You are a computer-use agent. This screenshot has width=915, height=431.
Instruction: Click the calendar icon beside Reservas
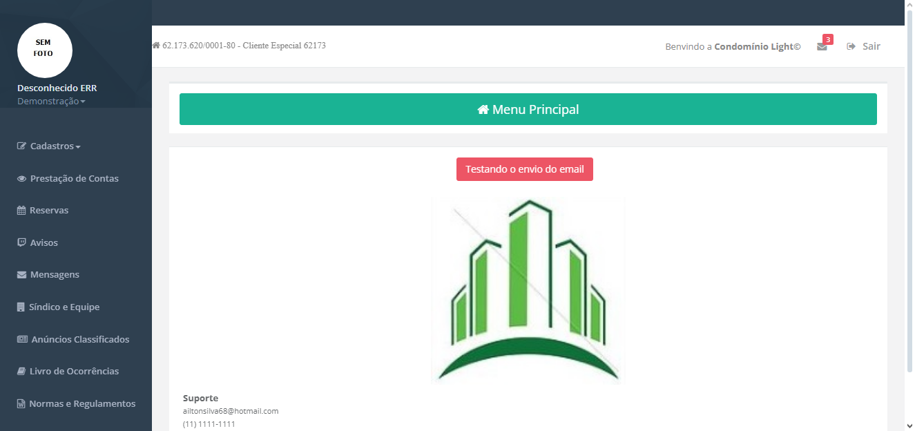click(21, 211)
